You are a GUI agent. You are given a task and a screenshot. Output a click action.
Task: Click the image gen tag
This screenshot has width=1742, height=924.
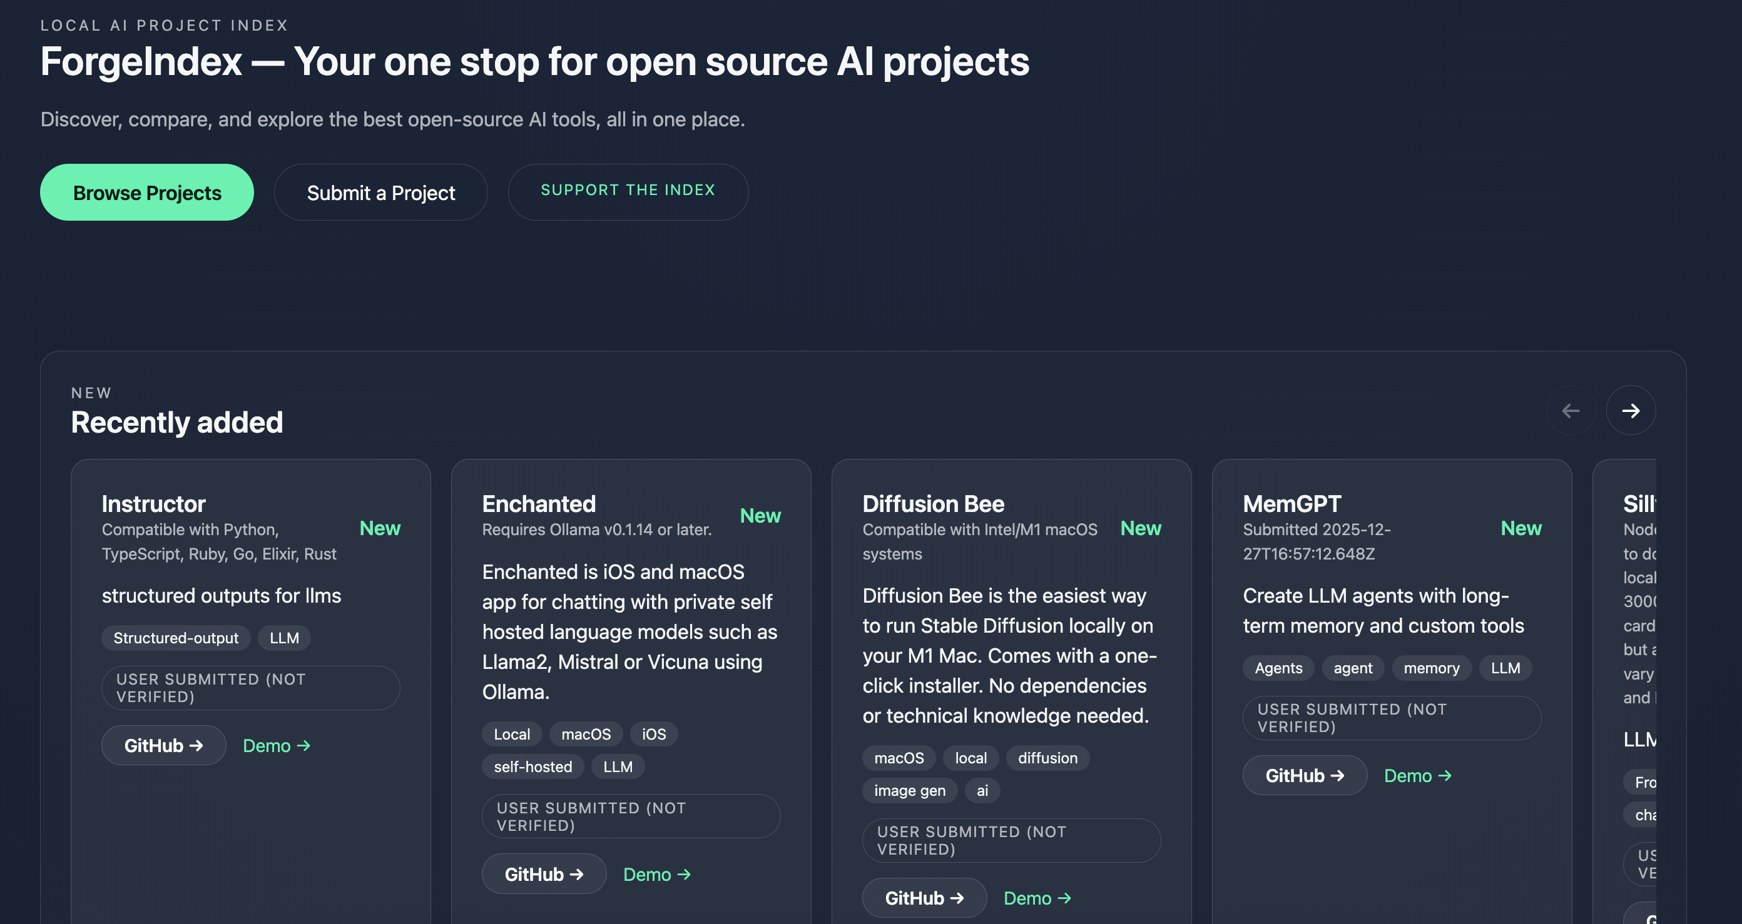tap(910, 790)
